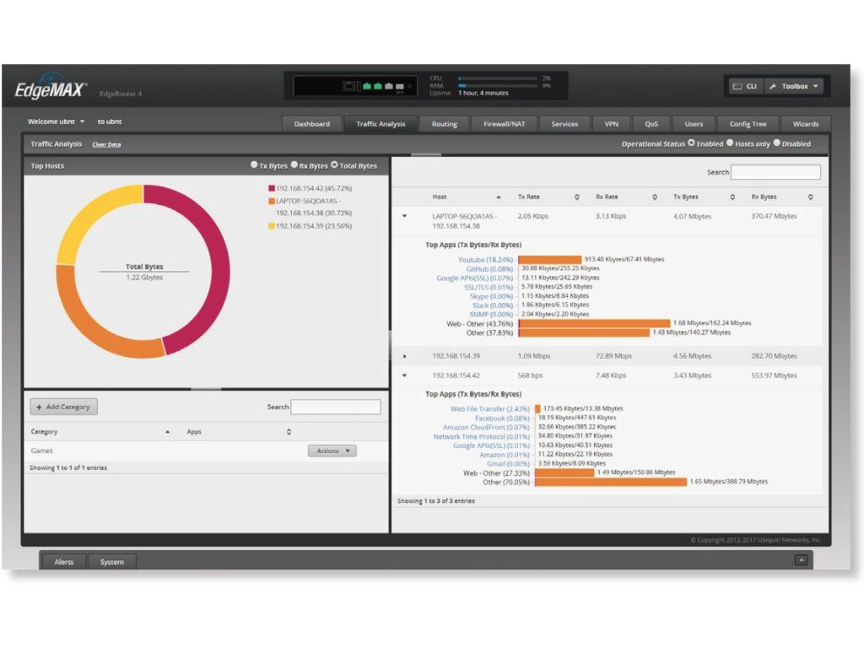Open the System bottom tab

pos(112,562)
